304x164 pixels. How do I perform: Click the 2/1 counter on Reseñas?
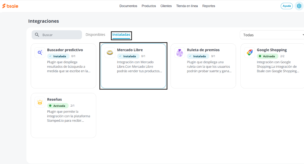click(x=73, y=106)
